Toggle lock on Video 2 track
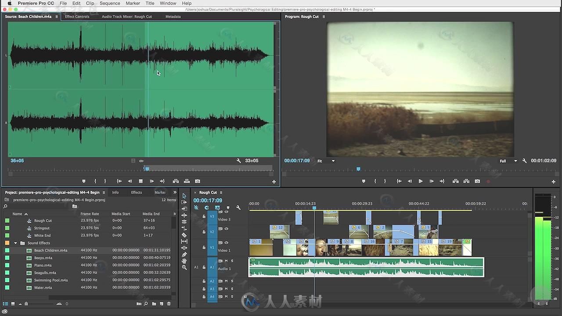This screenshot has width=562, height=316. point(204,232)
